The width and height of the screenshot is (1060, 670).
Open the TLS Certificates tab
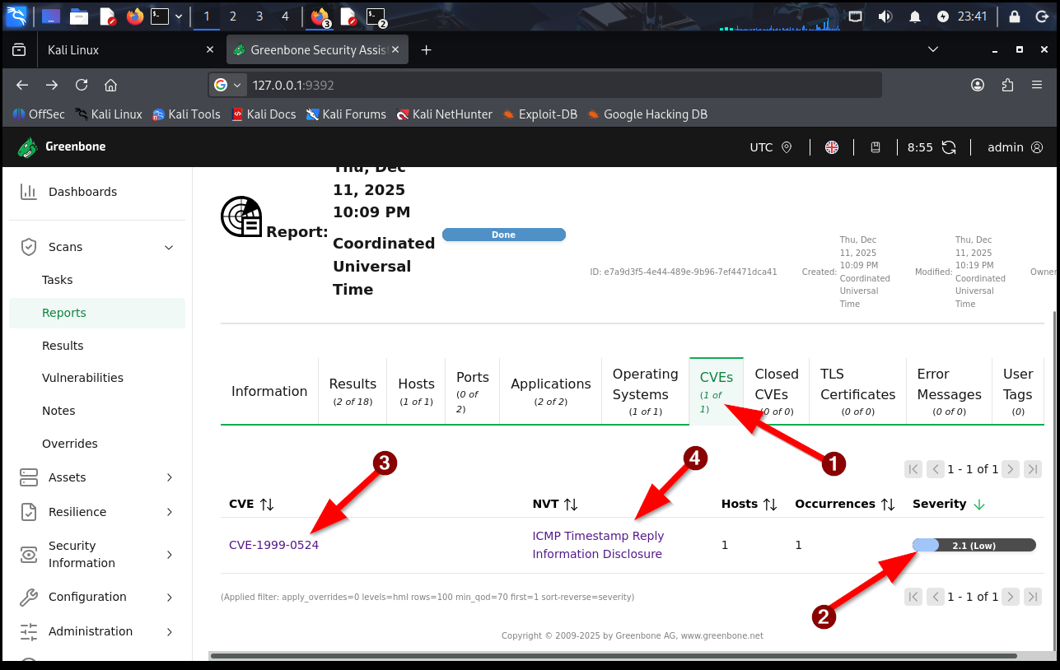coord(857,391)
